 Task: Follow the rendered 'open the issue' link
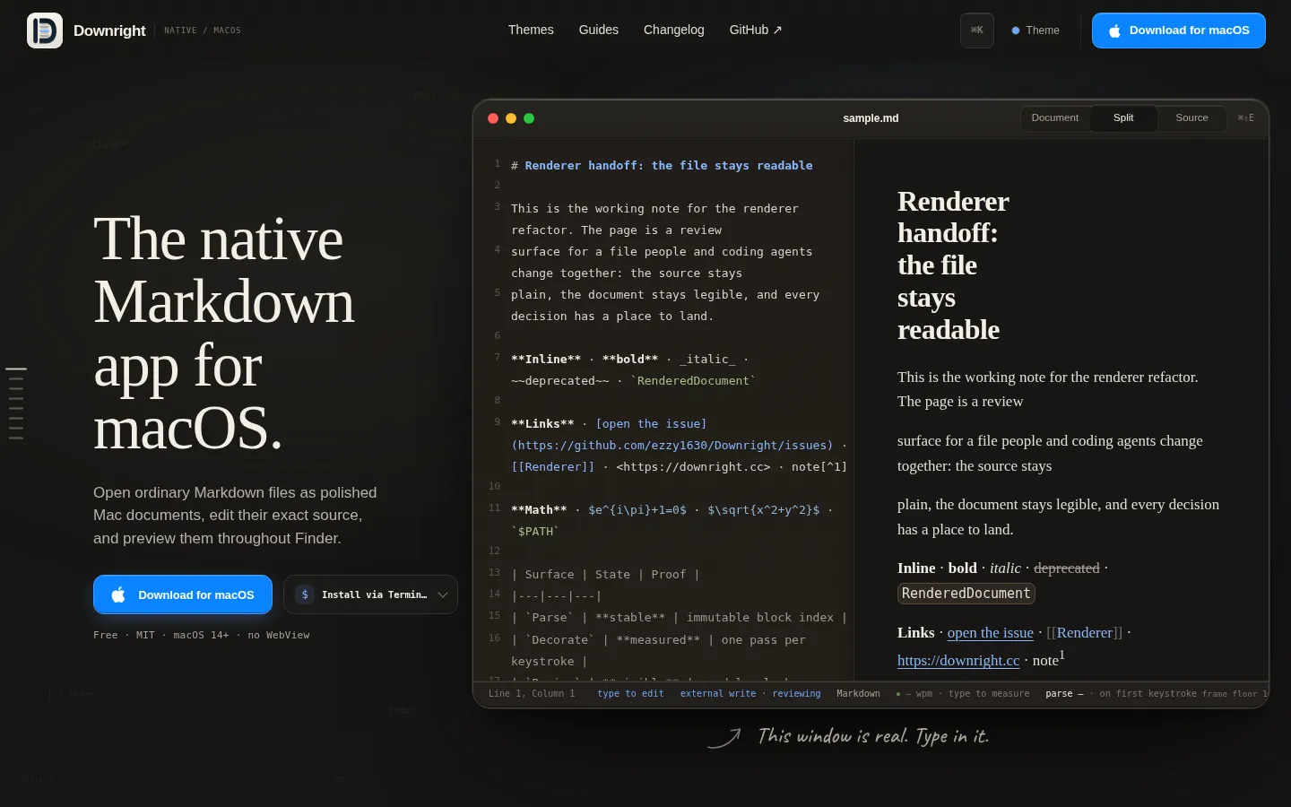[991, 633]
